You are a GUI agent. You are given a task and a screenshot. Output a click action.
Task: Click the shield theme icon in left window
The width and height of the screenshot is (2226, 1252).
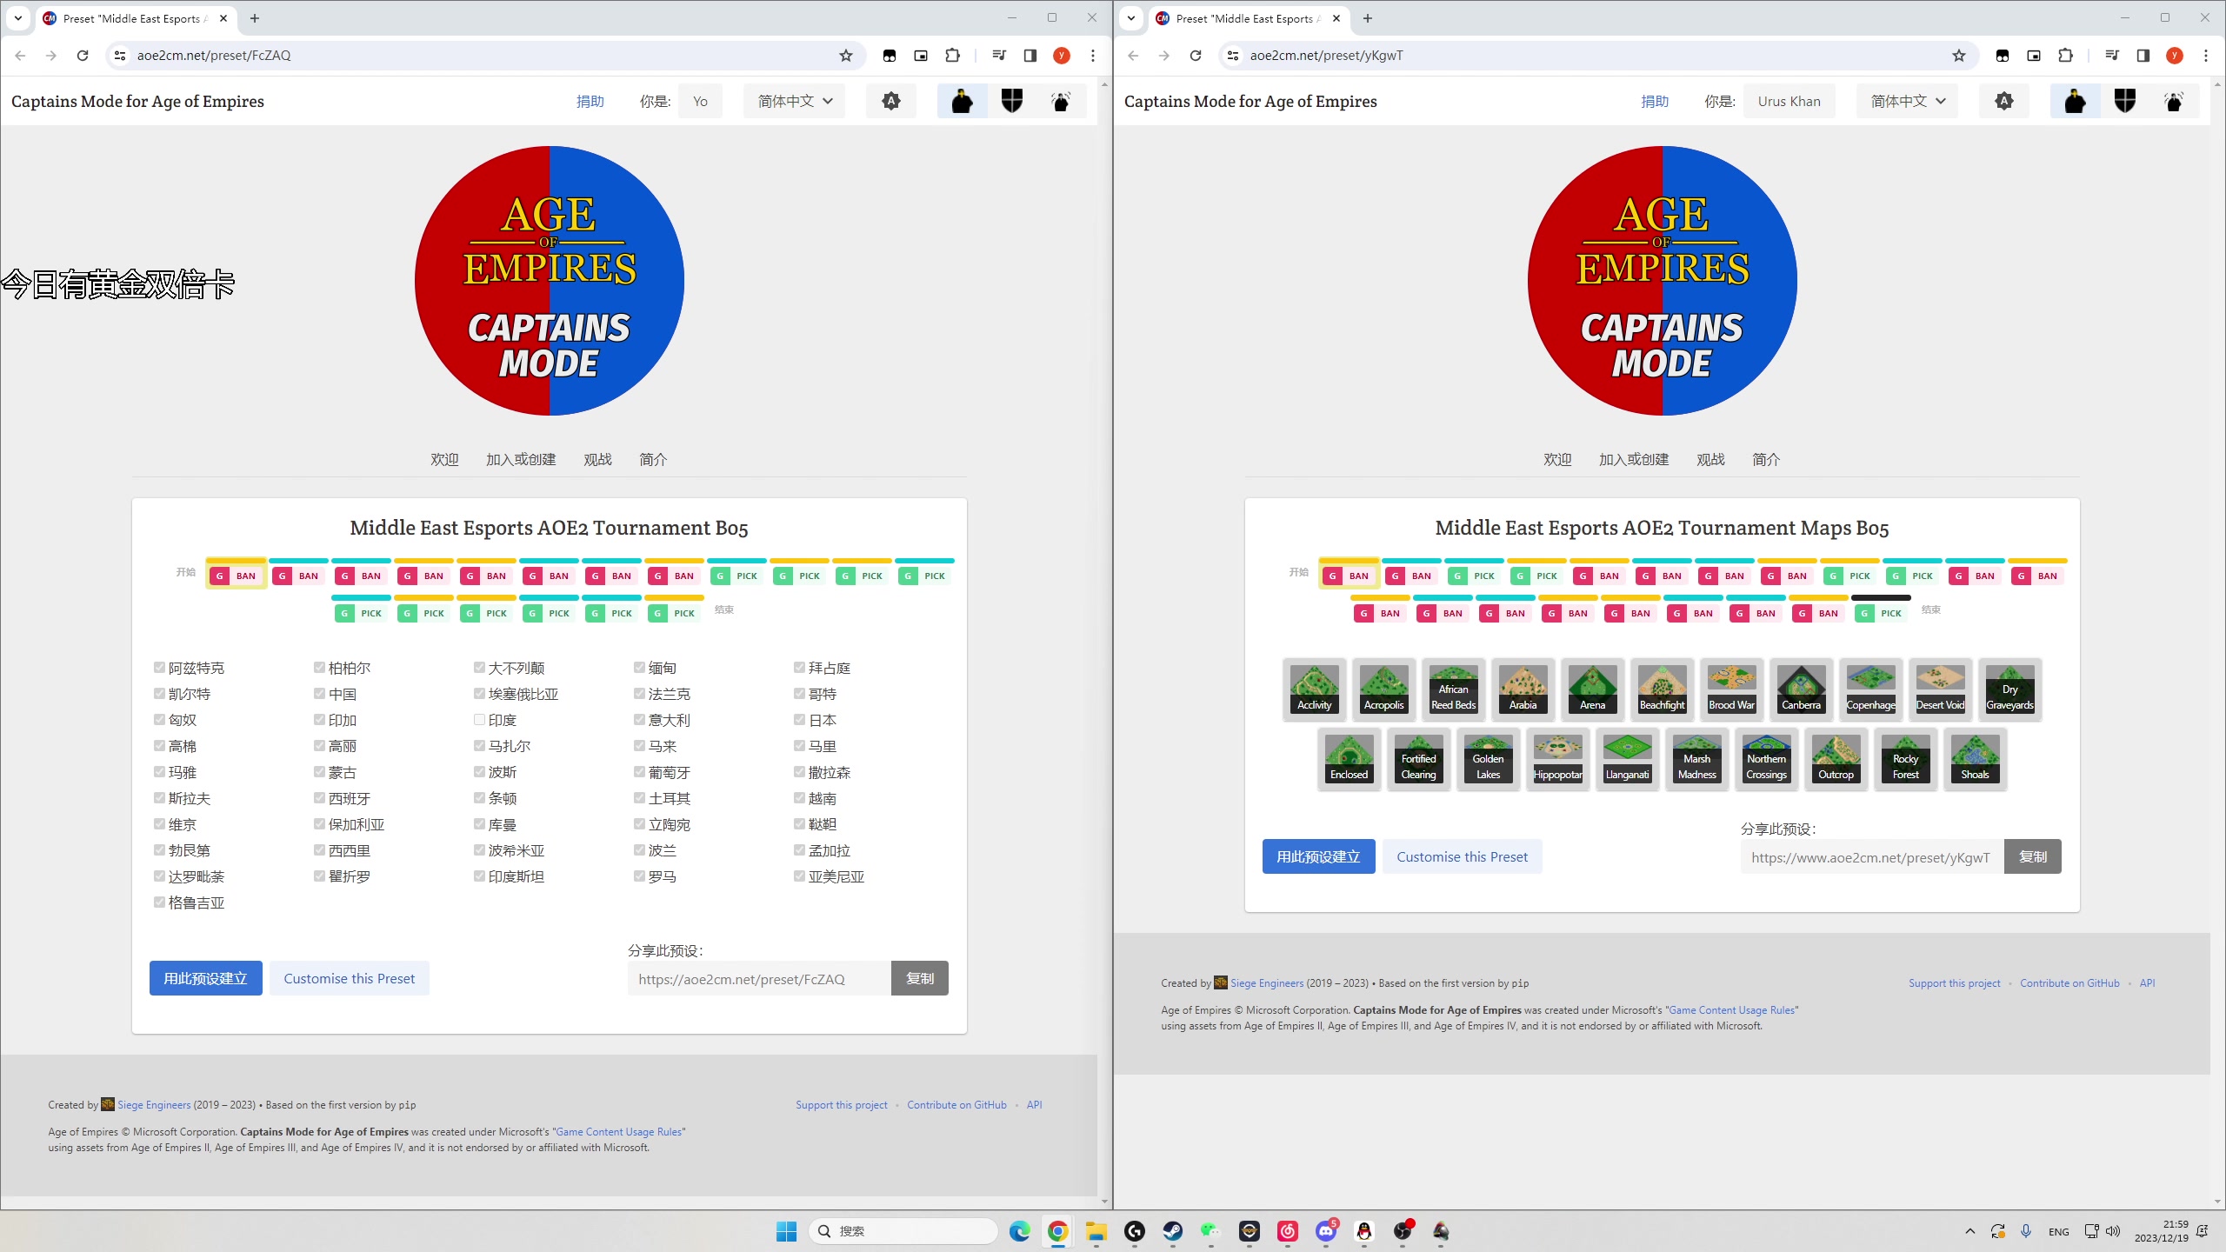point(1011,102)
